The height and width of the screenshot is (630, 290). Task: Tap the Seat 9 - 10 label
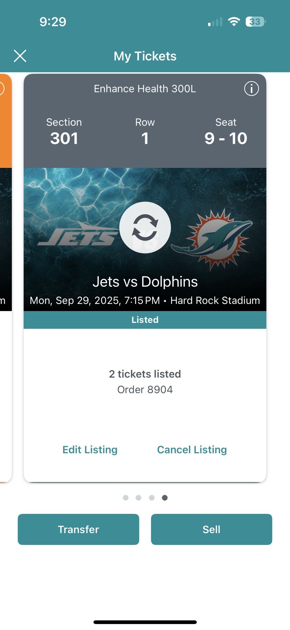(x=226, y=132)
